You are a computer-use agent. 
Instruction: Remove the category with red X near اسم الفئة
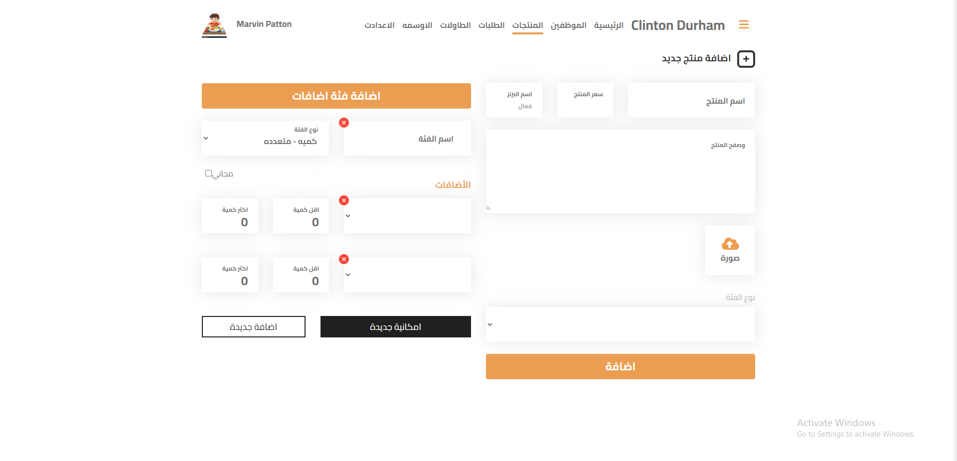tap(344, 123)
